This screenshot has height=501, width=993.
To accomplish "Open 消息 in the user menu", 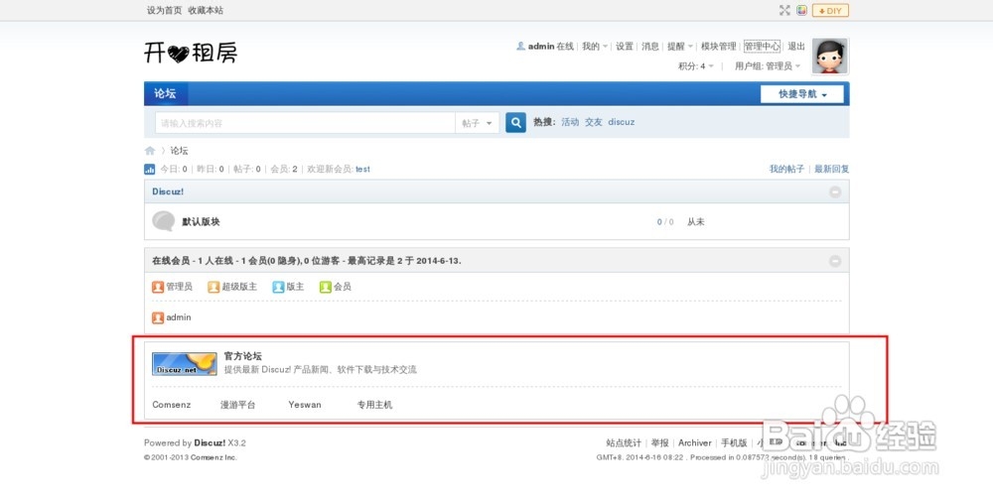I will pyautogui.click(x=650, y=47).
